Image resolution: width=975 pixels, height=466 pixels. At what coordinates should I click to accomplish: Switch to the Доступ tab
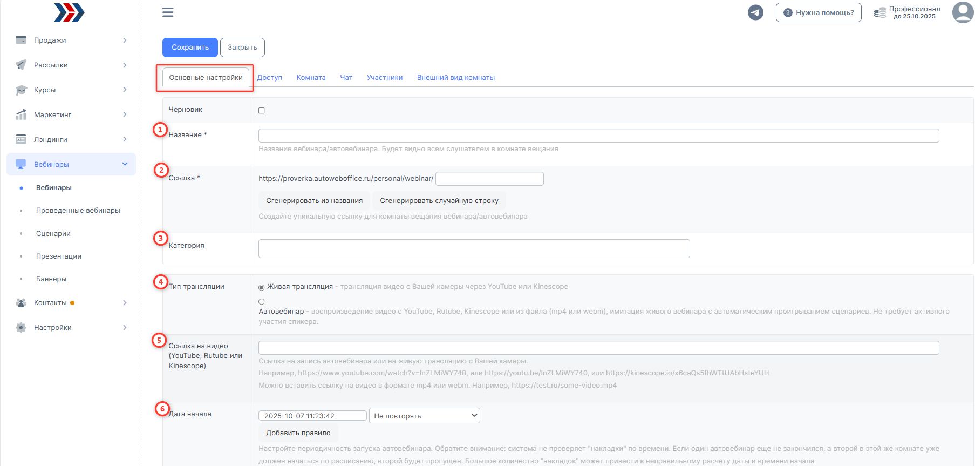(x=269, y=77)
